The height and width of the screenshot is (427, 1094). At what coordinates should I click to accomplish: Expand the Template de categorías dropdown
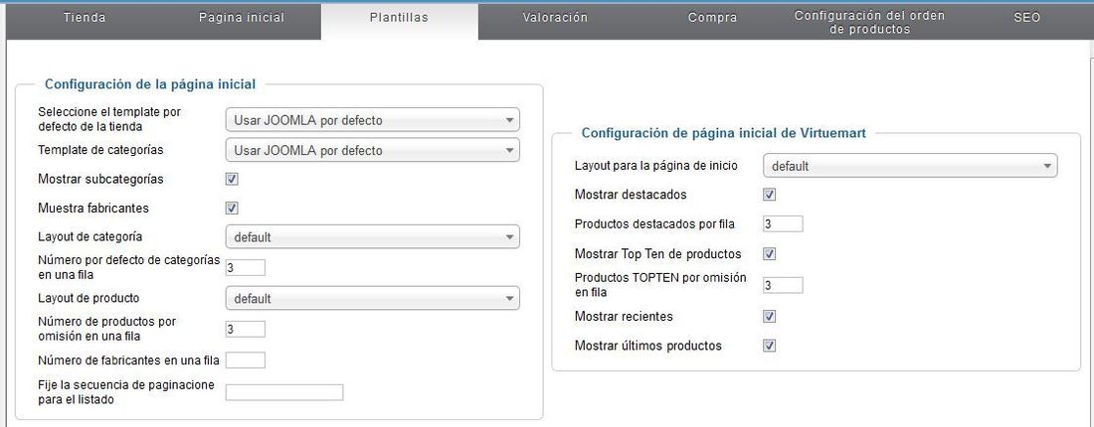click(x=373, y=150)
